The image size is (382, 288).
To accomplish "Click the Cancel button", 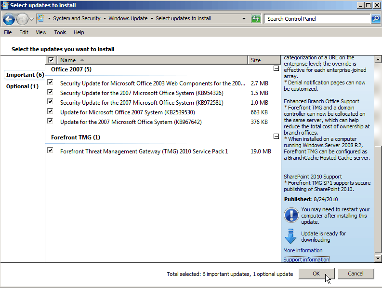I will click(x=356, y=274).
